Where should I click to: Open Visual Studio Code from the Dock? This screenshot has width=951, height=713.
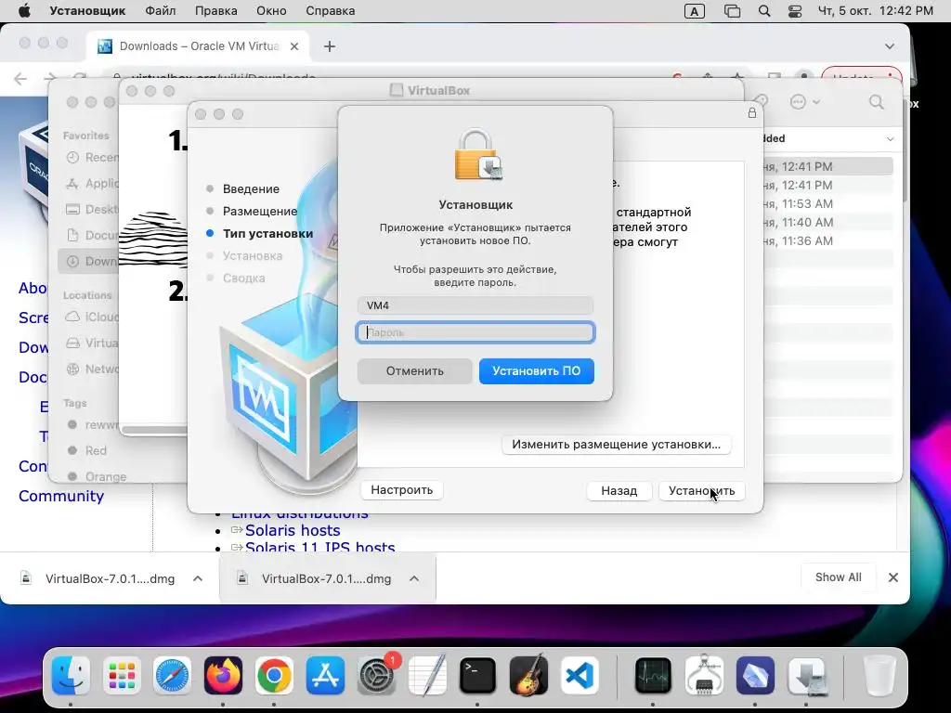580,676
